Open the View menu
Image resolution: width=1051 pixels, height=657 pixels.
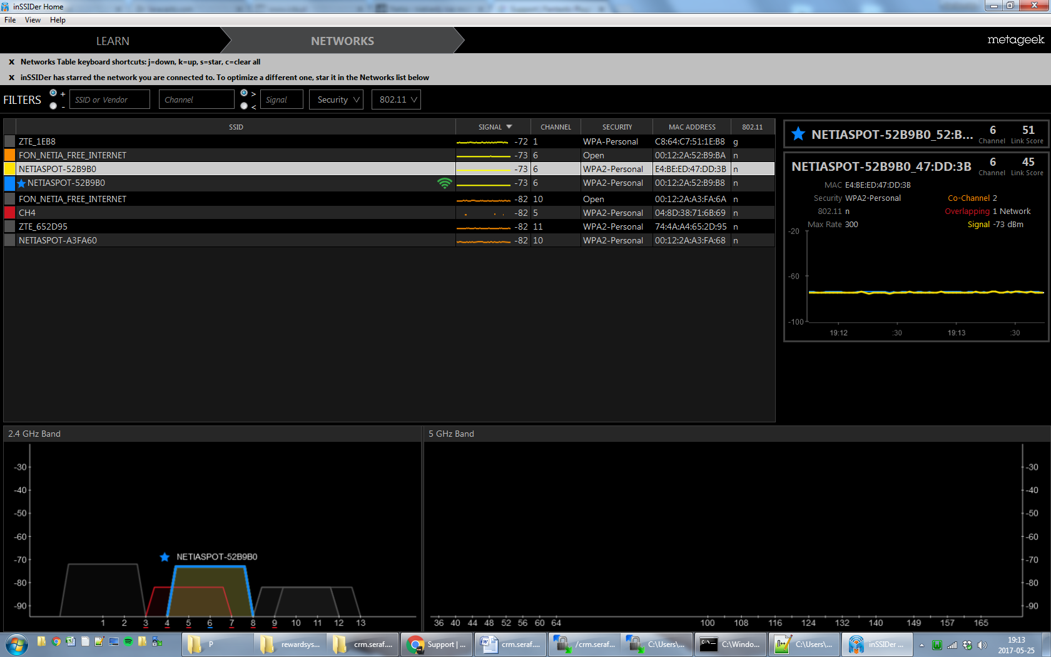(33, 20)
